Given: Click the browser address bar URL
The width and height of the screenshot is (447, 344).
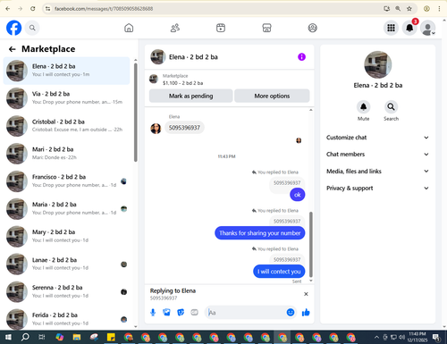Looking at the screenshot, I should click(x=104, y=9).
